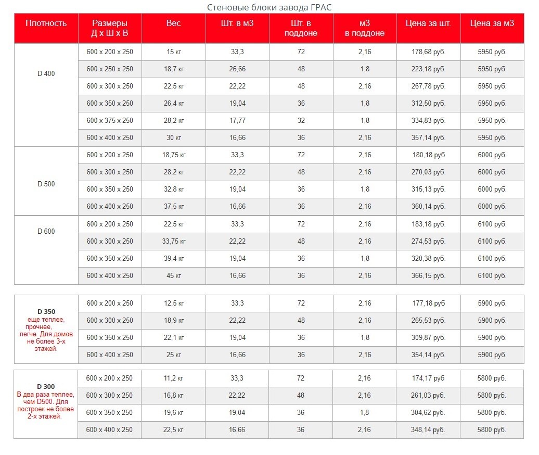This screenshot has height=455, width=539.
Task: Select the "Цена за м3" header
Action: point(492,23)
